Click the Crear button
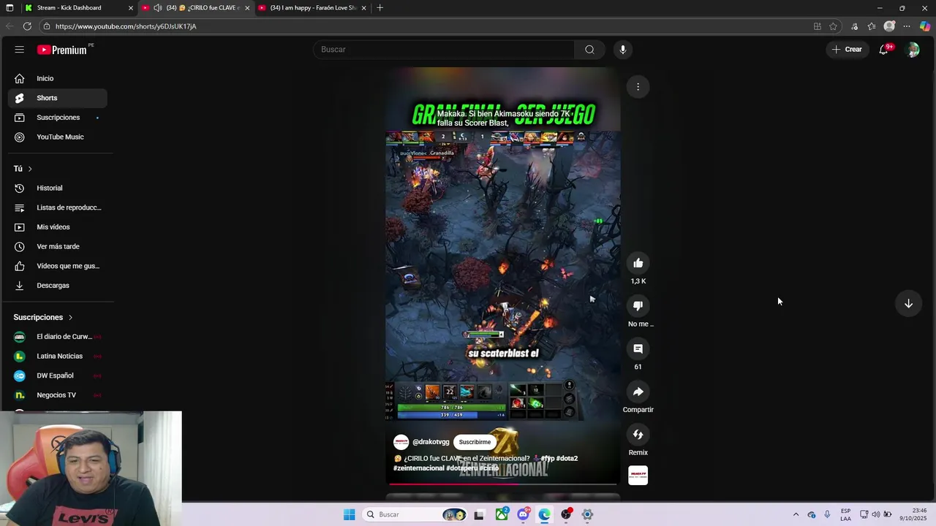 tap(847, 50)
